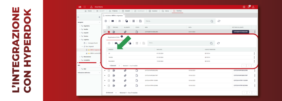Pin the sidebar with the pin icon
The width and height of the screenshot is (282, 101).
click(x=99, y=17)
